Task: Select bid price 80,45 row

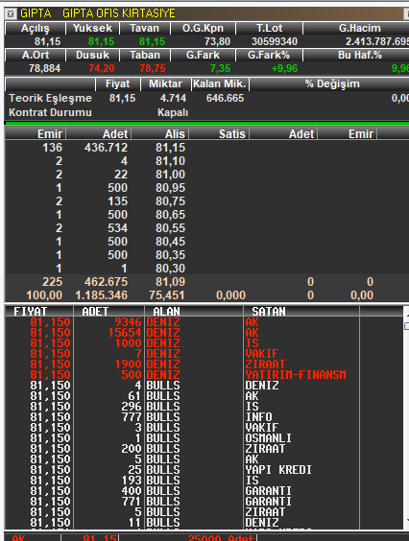Action: click(170, 242)
